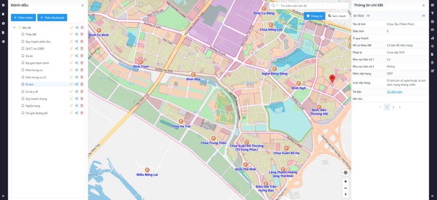
Task: Edit the Thửa đất bookmark
Action: pyautogui.click(x=72, y=34)
